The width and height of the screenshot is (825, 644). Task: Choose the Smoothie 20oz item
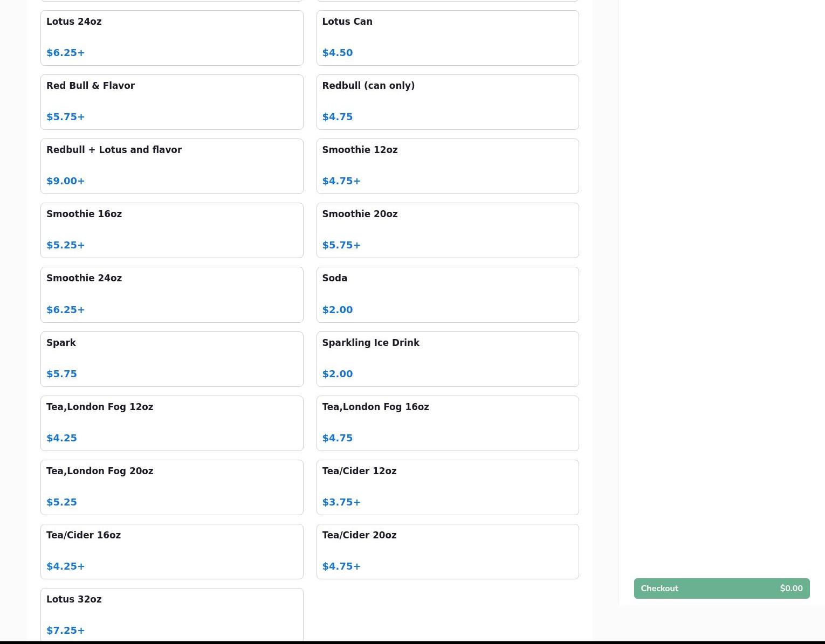point(447,230)
